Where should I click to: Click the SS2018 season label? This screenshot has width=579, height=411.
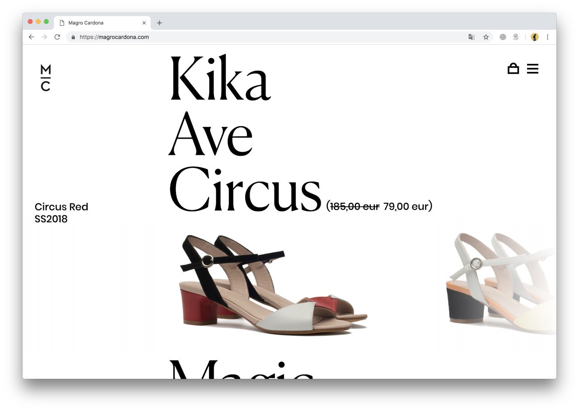point(51,219)
